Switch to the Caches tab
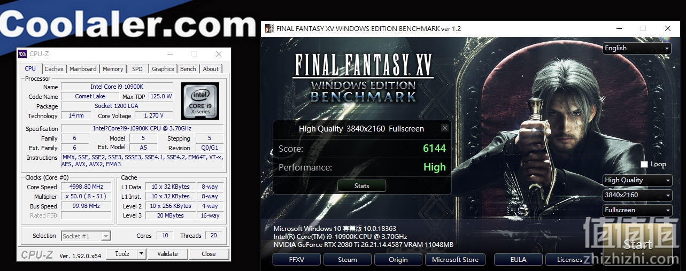Screen dimensions: 686x271 point(54,69)
